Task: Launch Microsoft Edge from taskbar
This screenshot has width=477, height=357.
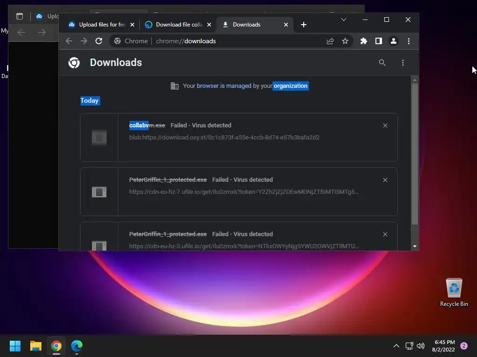Action: (77, 346)
